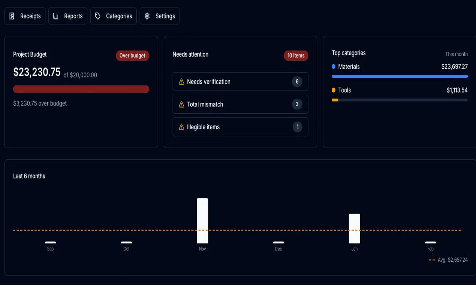
Task: Click the Categories tag icon
Action: click(x=98, y=16)
